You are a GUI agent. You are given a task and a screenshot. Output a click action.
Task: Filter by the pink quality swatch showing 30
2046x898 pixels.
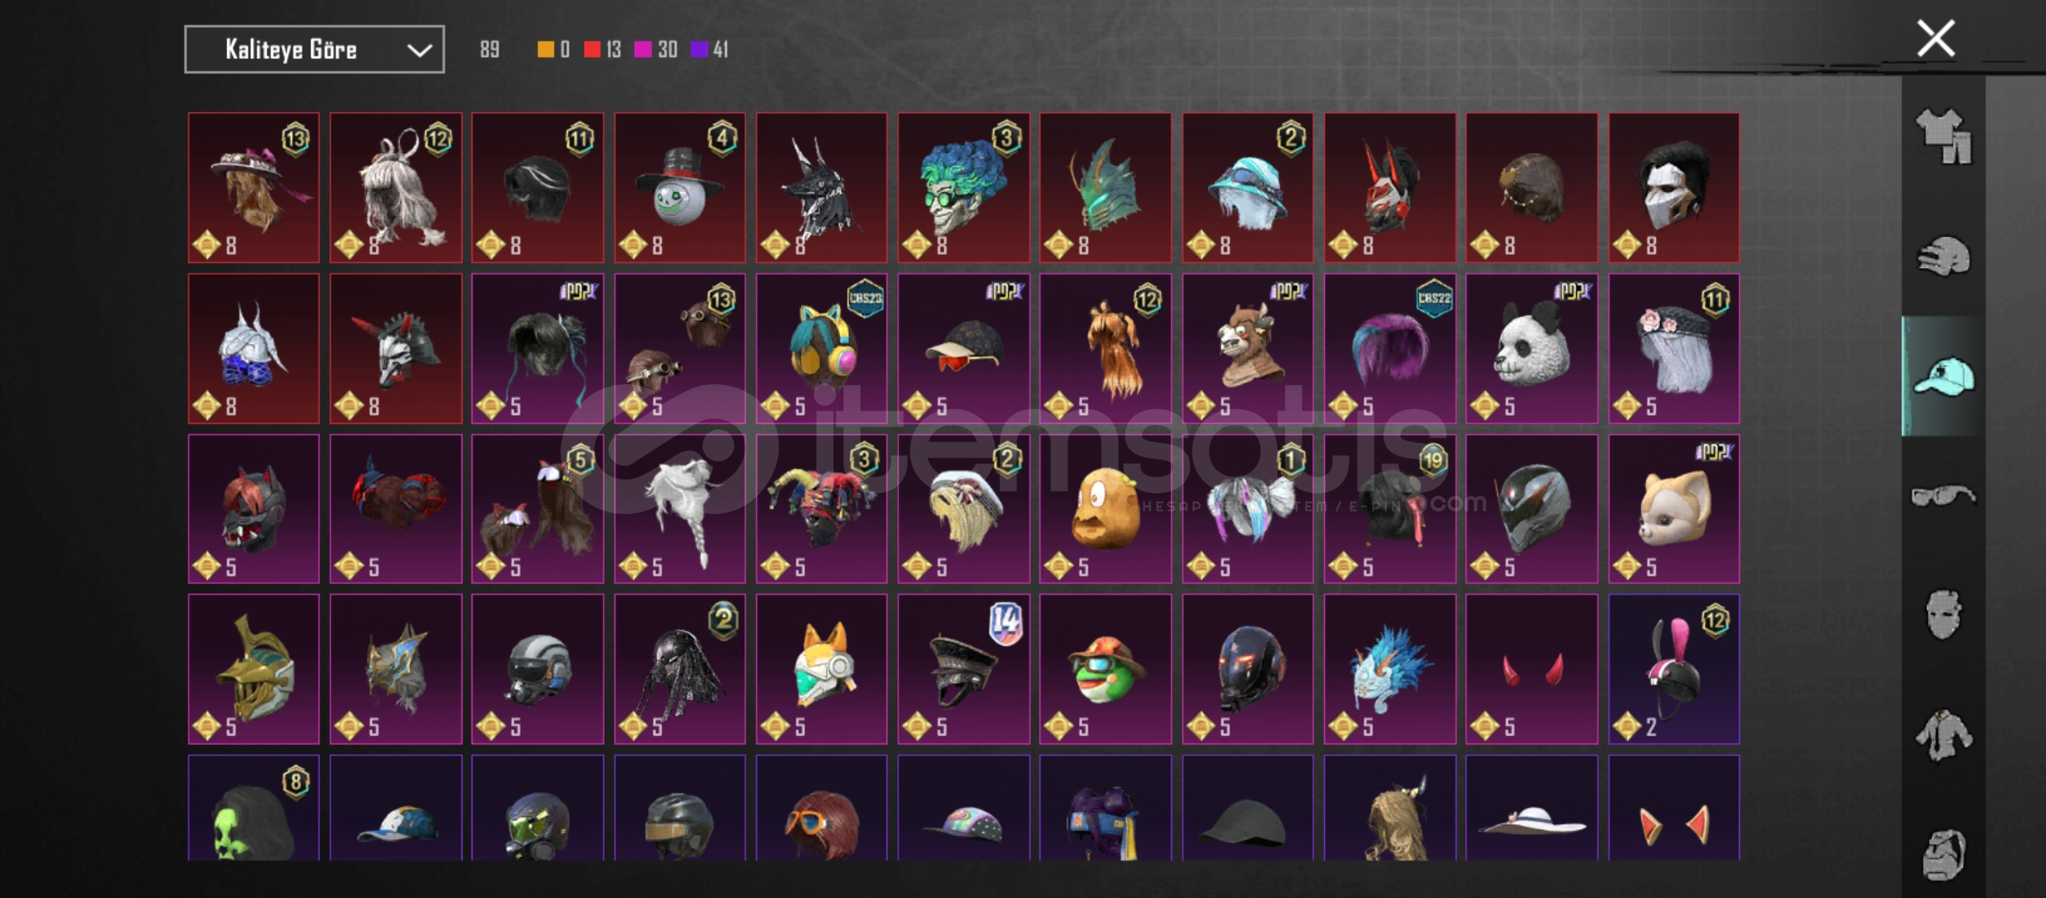[x=655, y=50]
